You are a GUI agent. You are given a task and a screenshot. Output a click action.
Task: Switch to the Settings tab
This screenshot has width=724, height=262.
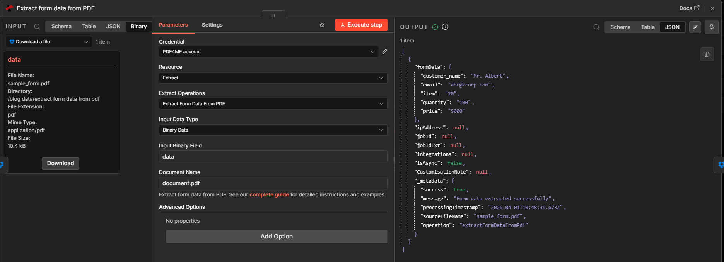[x=212, y=25]
